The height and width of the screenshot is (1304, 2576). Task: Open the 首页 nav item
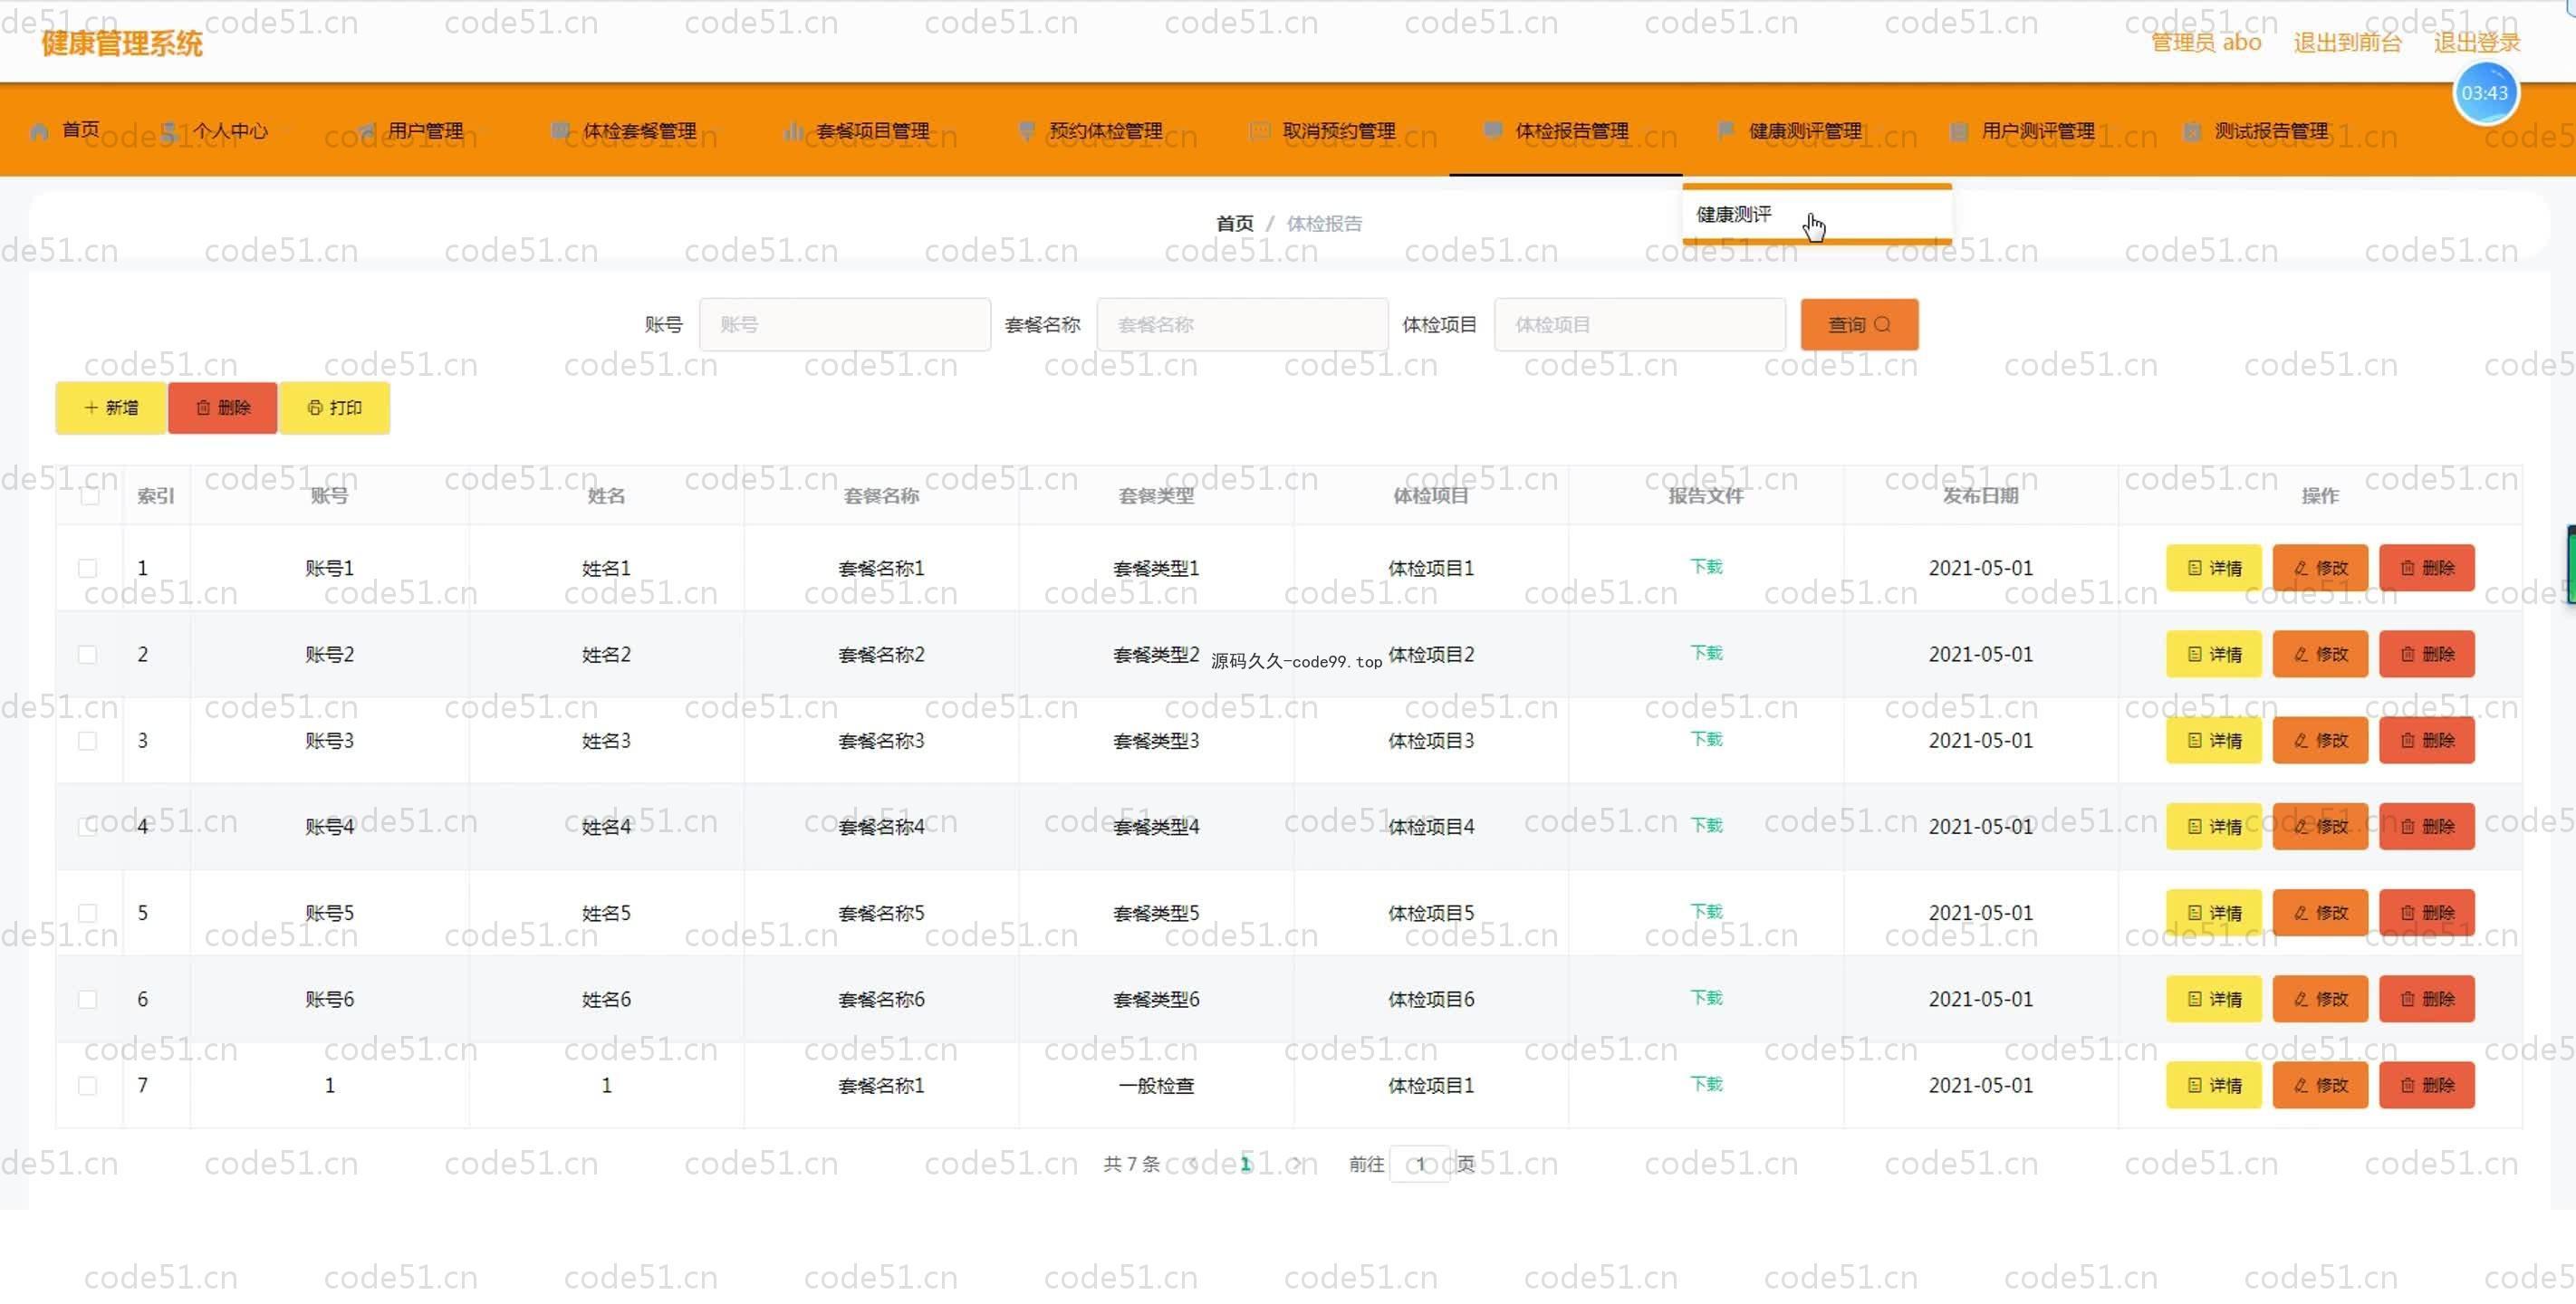(66, 130)
